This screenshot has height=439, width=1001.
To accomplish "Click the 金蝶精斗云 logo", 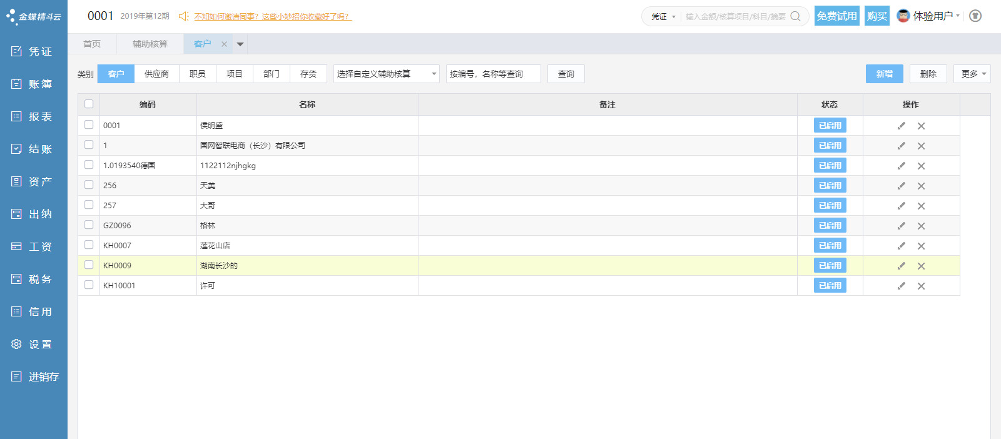I will 34,16.
